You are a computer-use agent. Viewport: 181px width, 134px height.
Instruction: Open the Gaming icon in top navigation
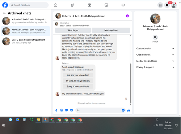pos(123,5)
